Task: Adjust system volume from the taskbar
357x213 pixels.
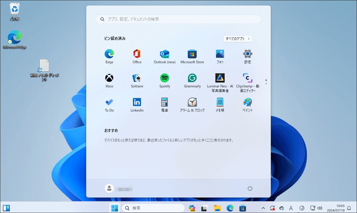Action: click(x=320, y=208)
